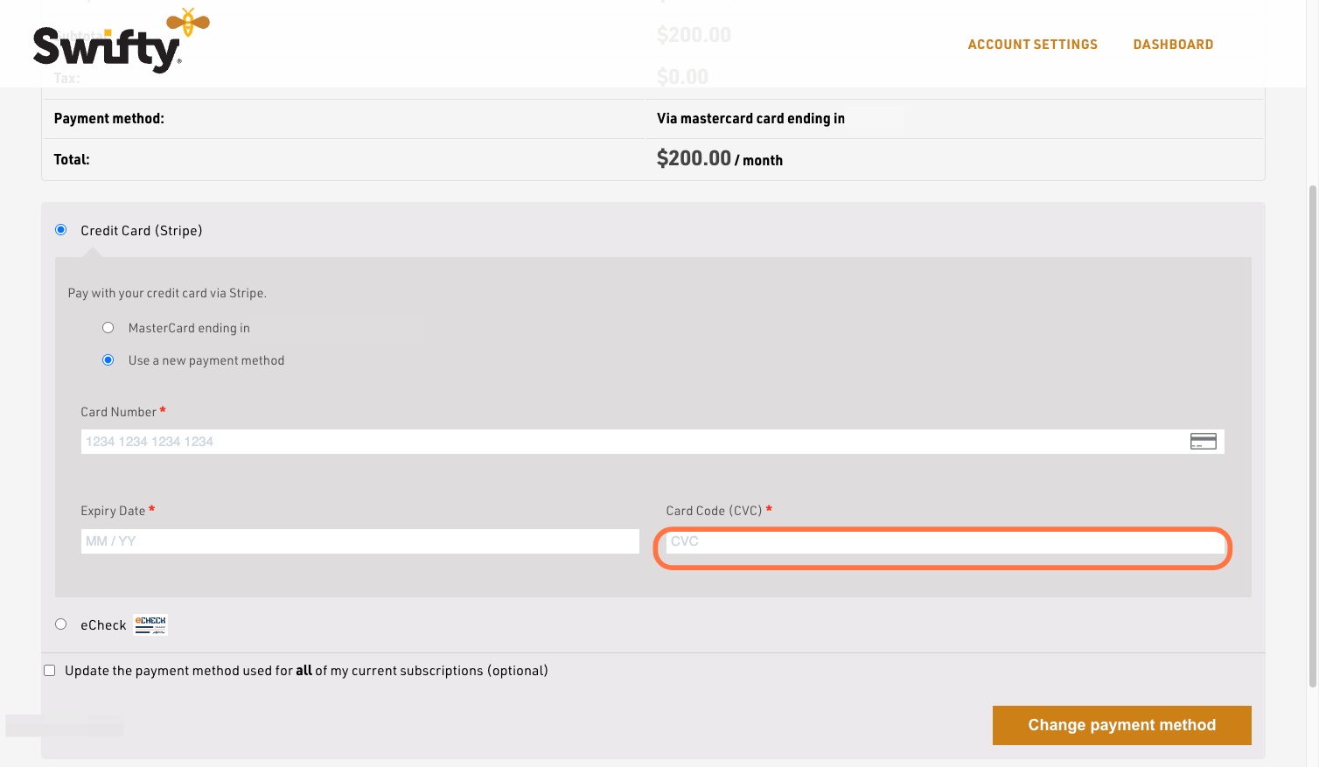Click the Credit Card (Stripe) label text
The height and width of the screenshot is (767, 1319).
(x=142, y=231)
